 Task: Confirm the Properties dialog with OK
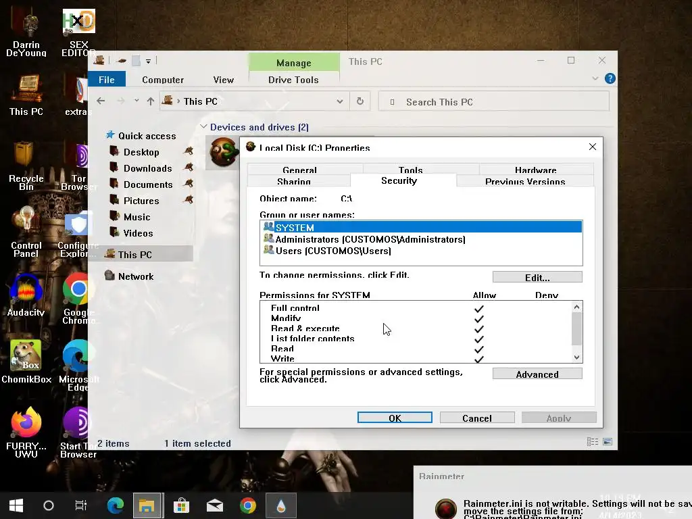[395, 418]
